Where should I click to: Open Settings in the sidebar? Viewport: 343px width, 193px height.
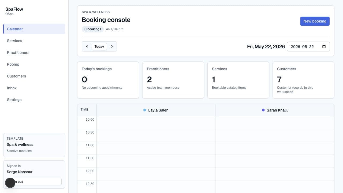[x=34, y=100]
